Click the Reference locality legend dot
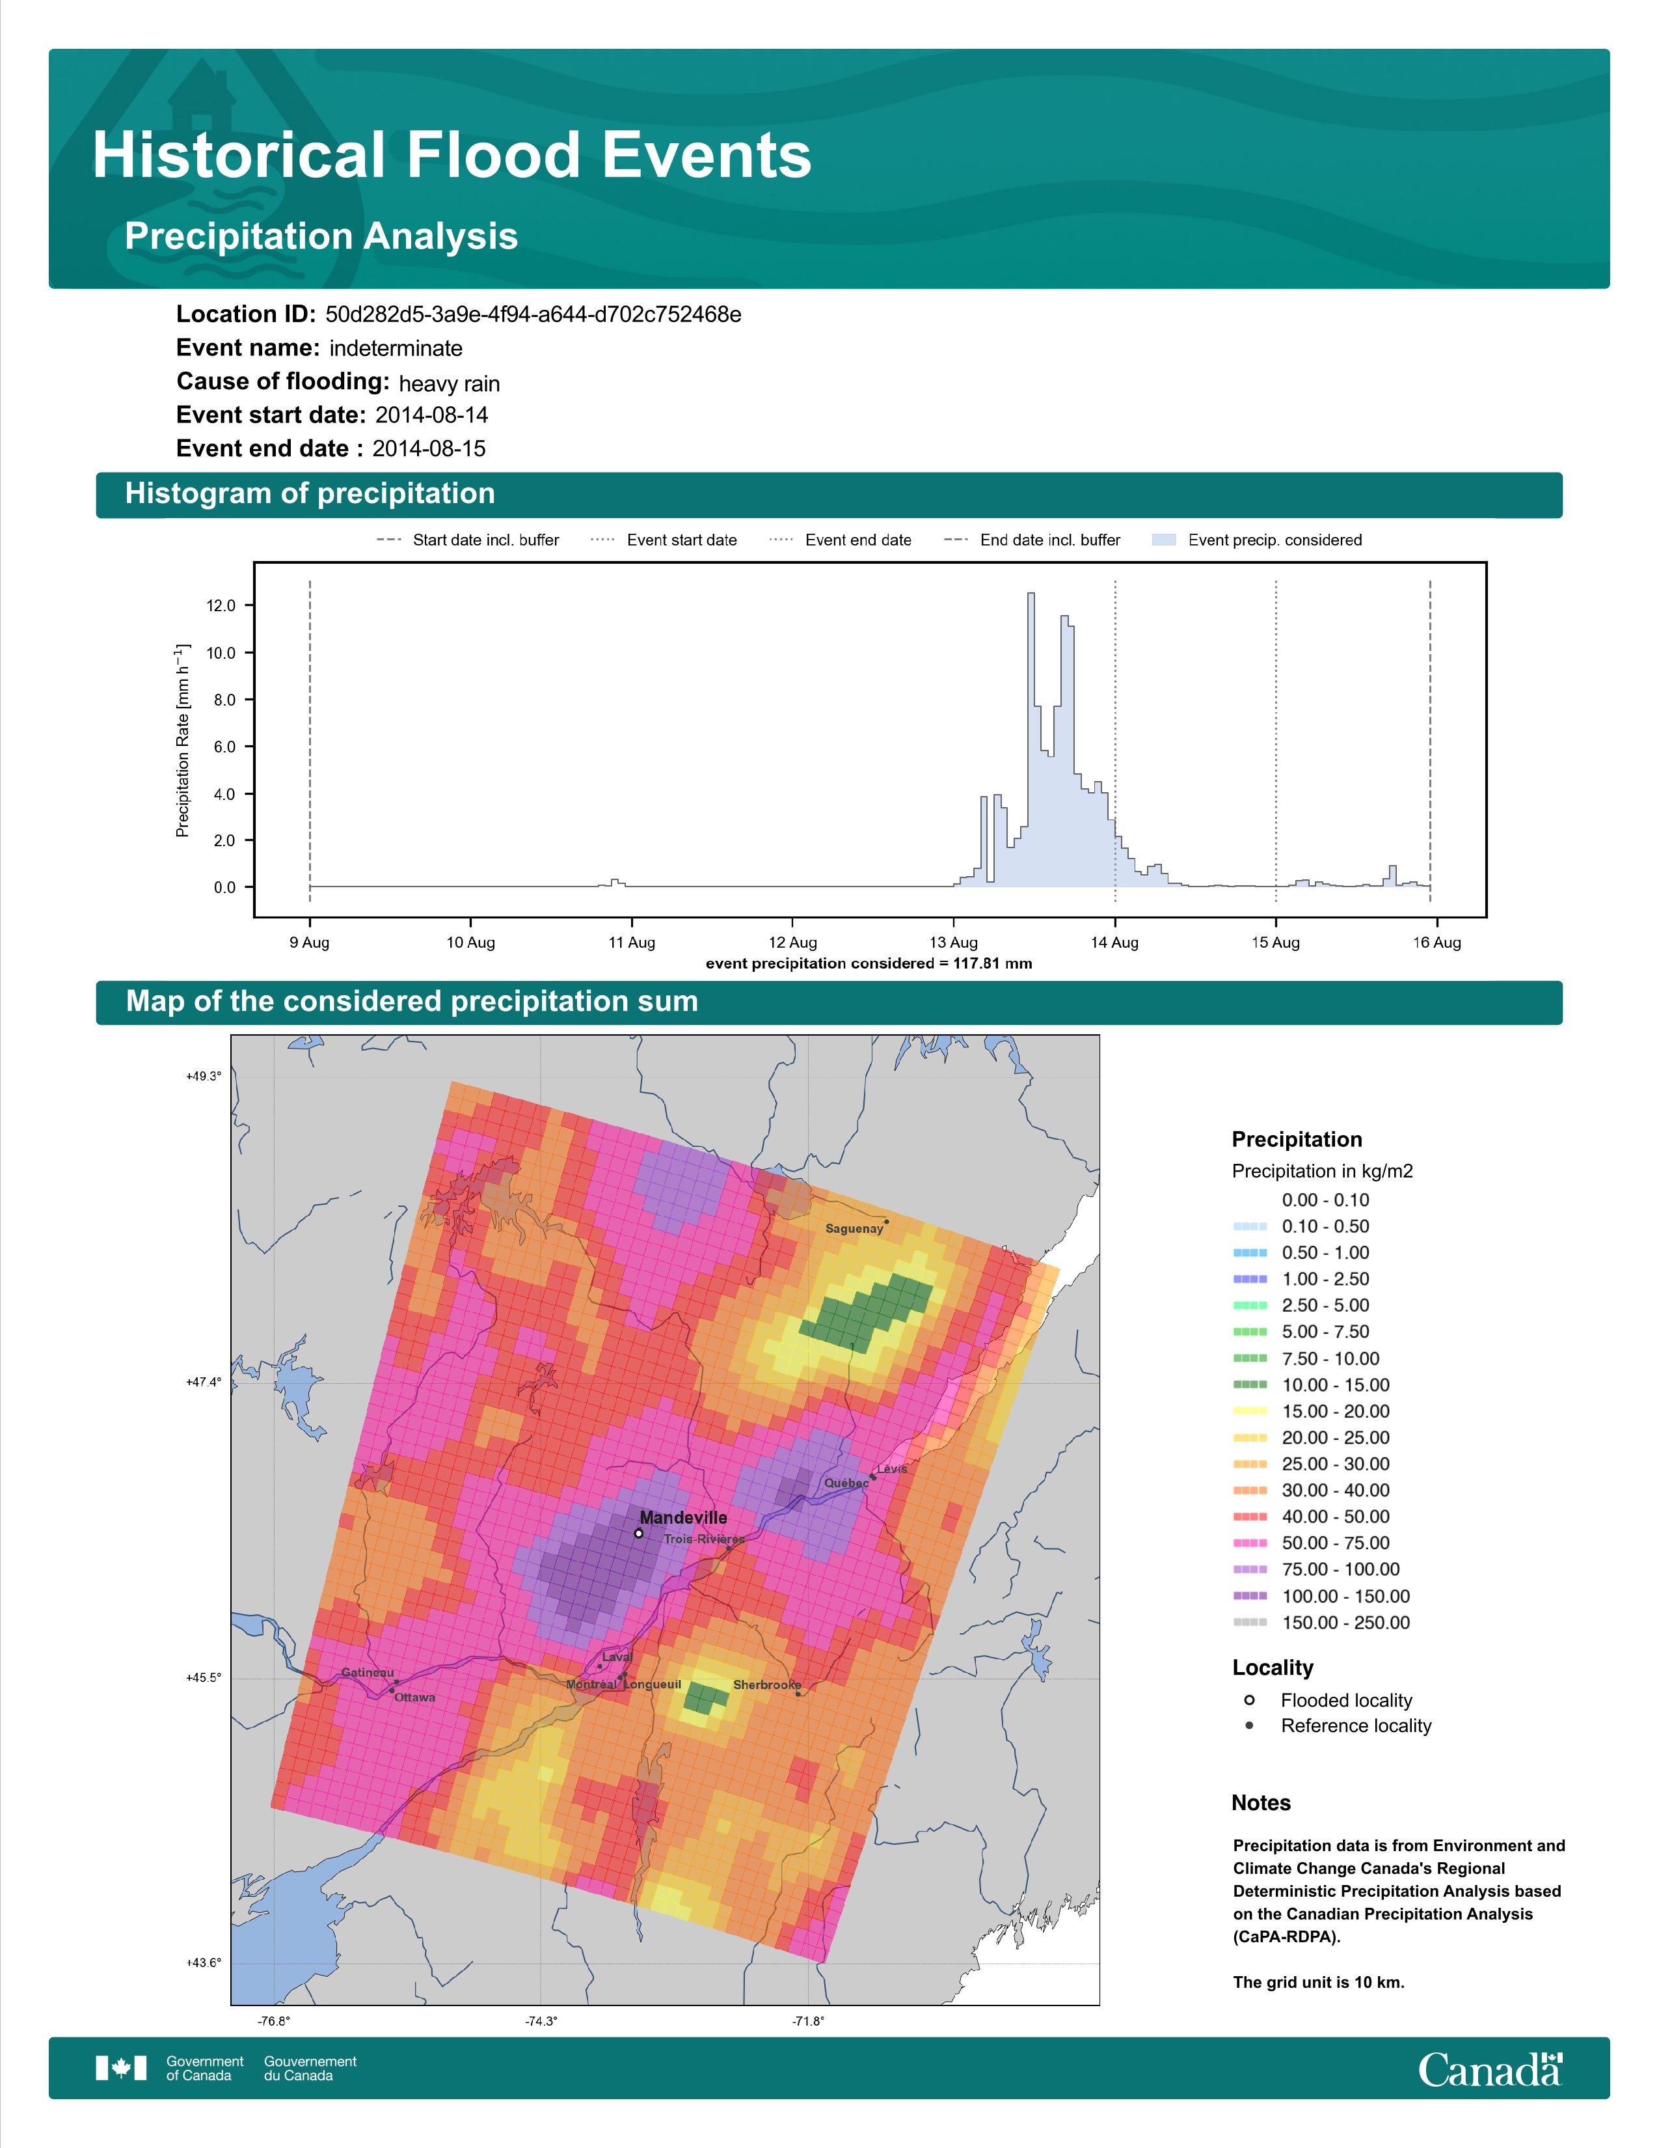The width and height of the screenshot is (1659, 2148). [x=1249, y=1725]
